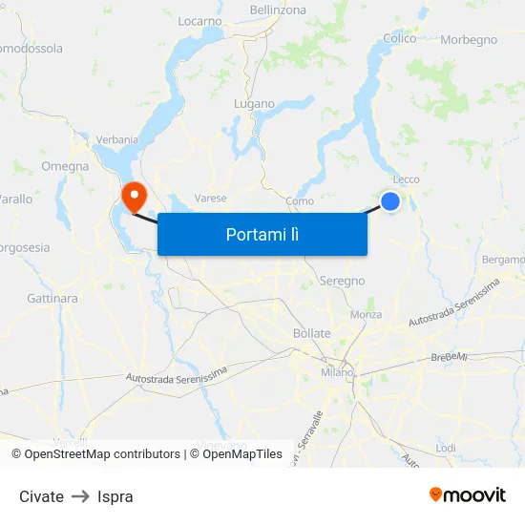
Task: Click the Como city label
Action: pos(300,201)
